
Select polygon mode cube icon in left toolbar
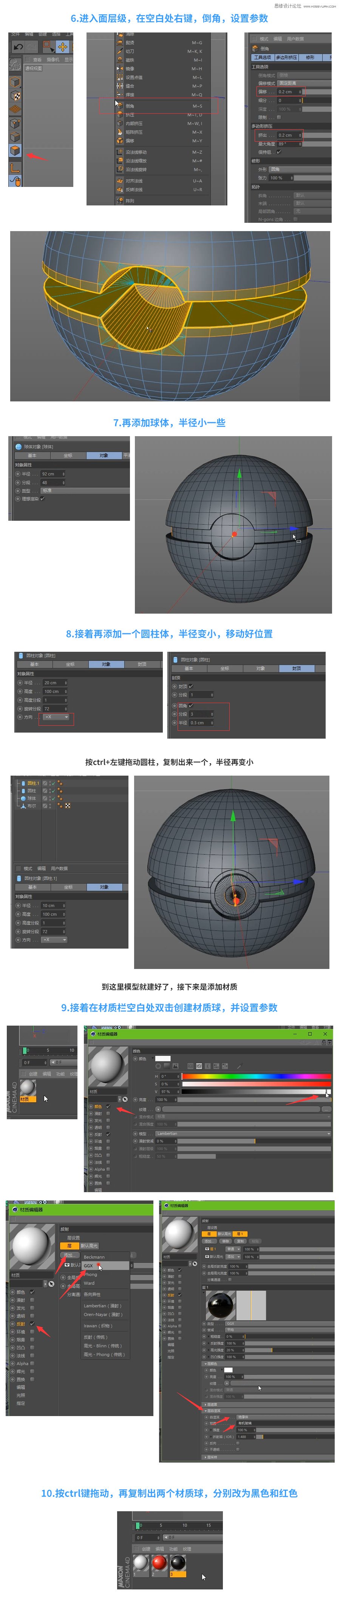pos(15,151)
